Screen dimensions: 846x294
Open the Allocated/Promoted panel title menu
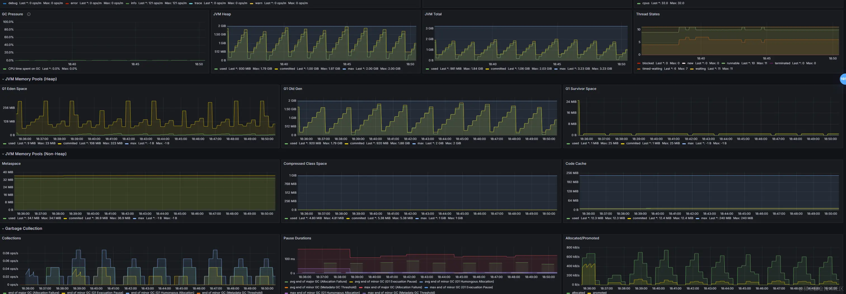[582, 238]
